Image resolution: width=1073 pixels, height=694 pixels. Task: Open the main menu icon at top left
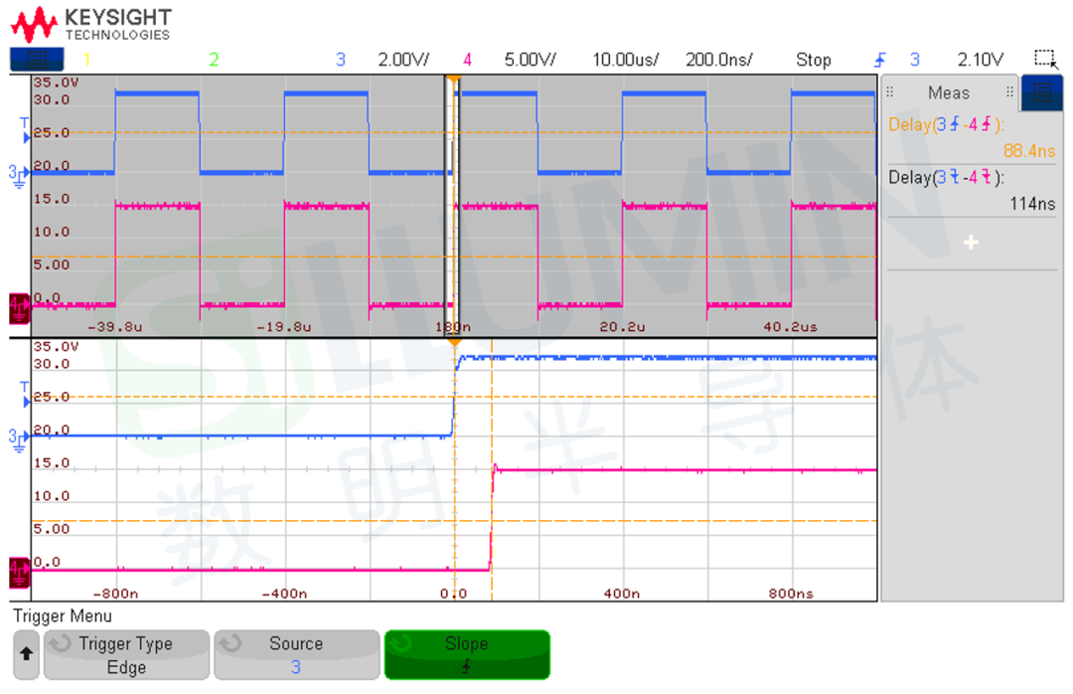pyautogui.click(x=37, y=59)
